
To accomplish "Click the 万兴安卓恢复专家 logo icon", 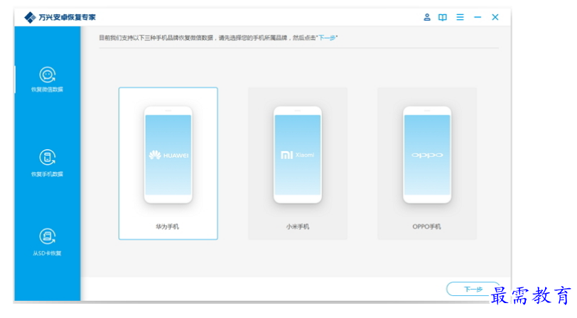I will tap(30, 17).
